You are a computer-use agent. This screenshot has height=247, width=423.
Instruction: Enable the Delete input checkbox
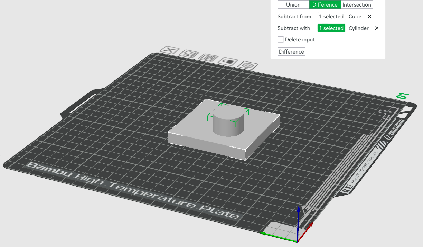pos(281,39)
